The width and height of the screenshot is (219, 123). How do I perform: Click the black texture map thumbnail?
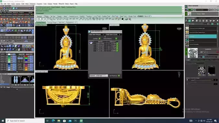pos(212,71)
